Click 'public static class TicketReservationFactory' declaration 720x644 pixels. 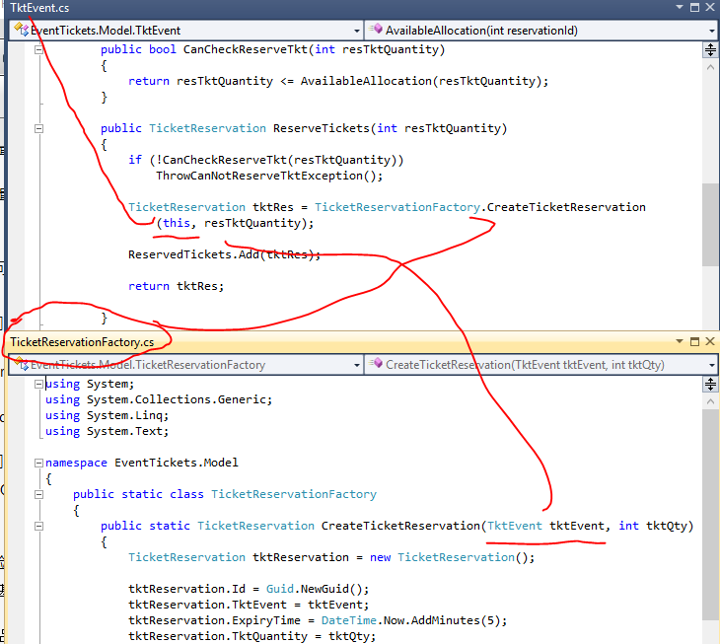(225, 494)
